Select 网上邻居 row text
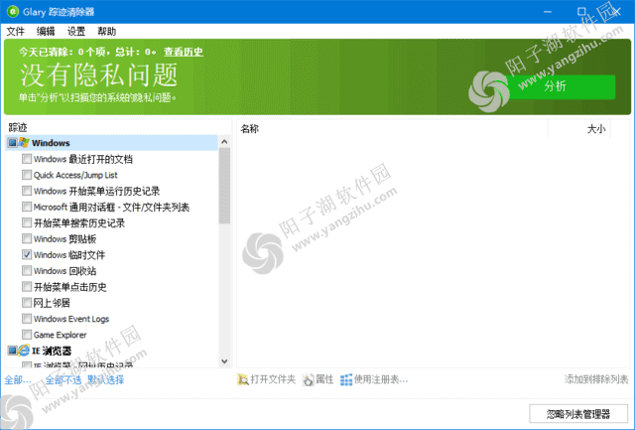 [x=52, y=303]
